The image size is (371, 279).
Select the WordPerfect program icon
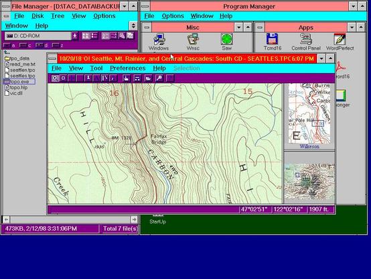(x=340, y=42)
